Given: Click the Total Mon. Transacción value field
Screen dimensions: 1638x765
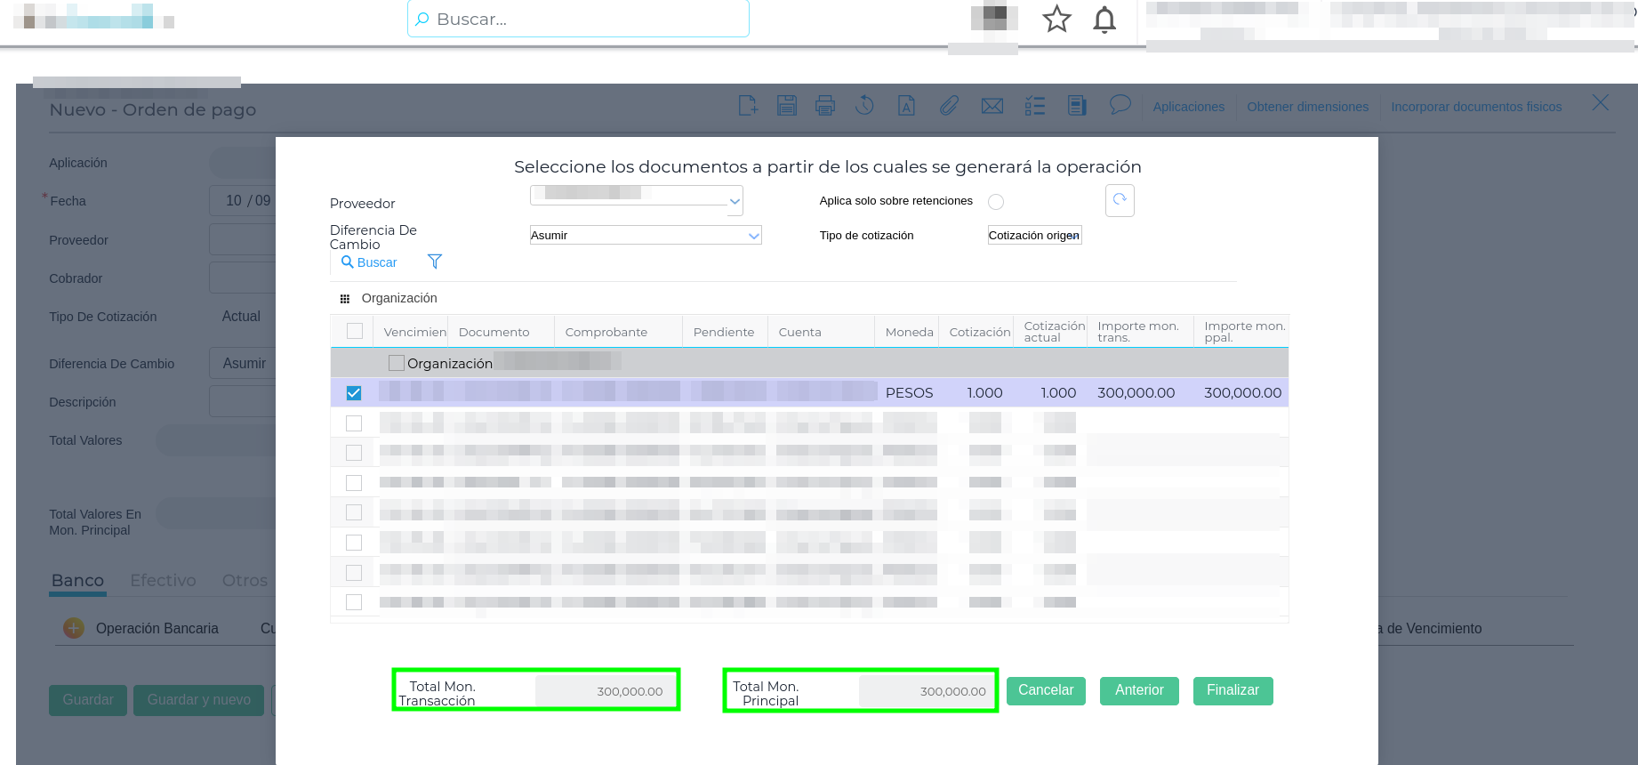Looking at the screenshot, I should point(606,691).
